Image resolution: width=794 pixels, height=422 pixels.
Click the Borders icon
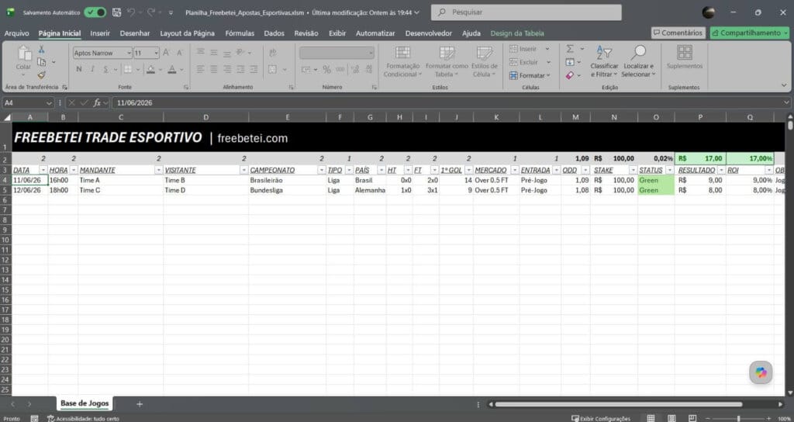click(128, 69)
